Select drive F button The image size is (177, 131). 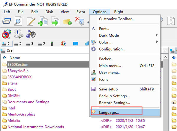[x=42, y=44]
